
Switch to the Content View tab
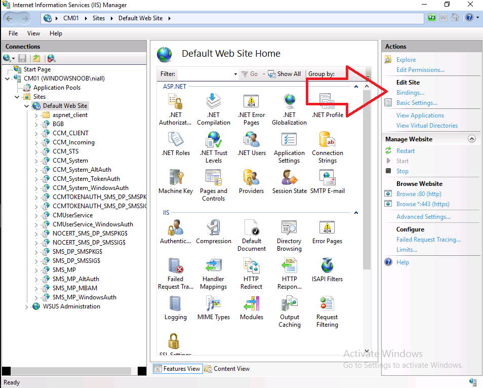pyautogui.click(x=227, y=369)
